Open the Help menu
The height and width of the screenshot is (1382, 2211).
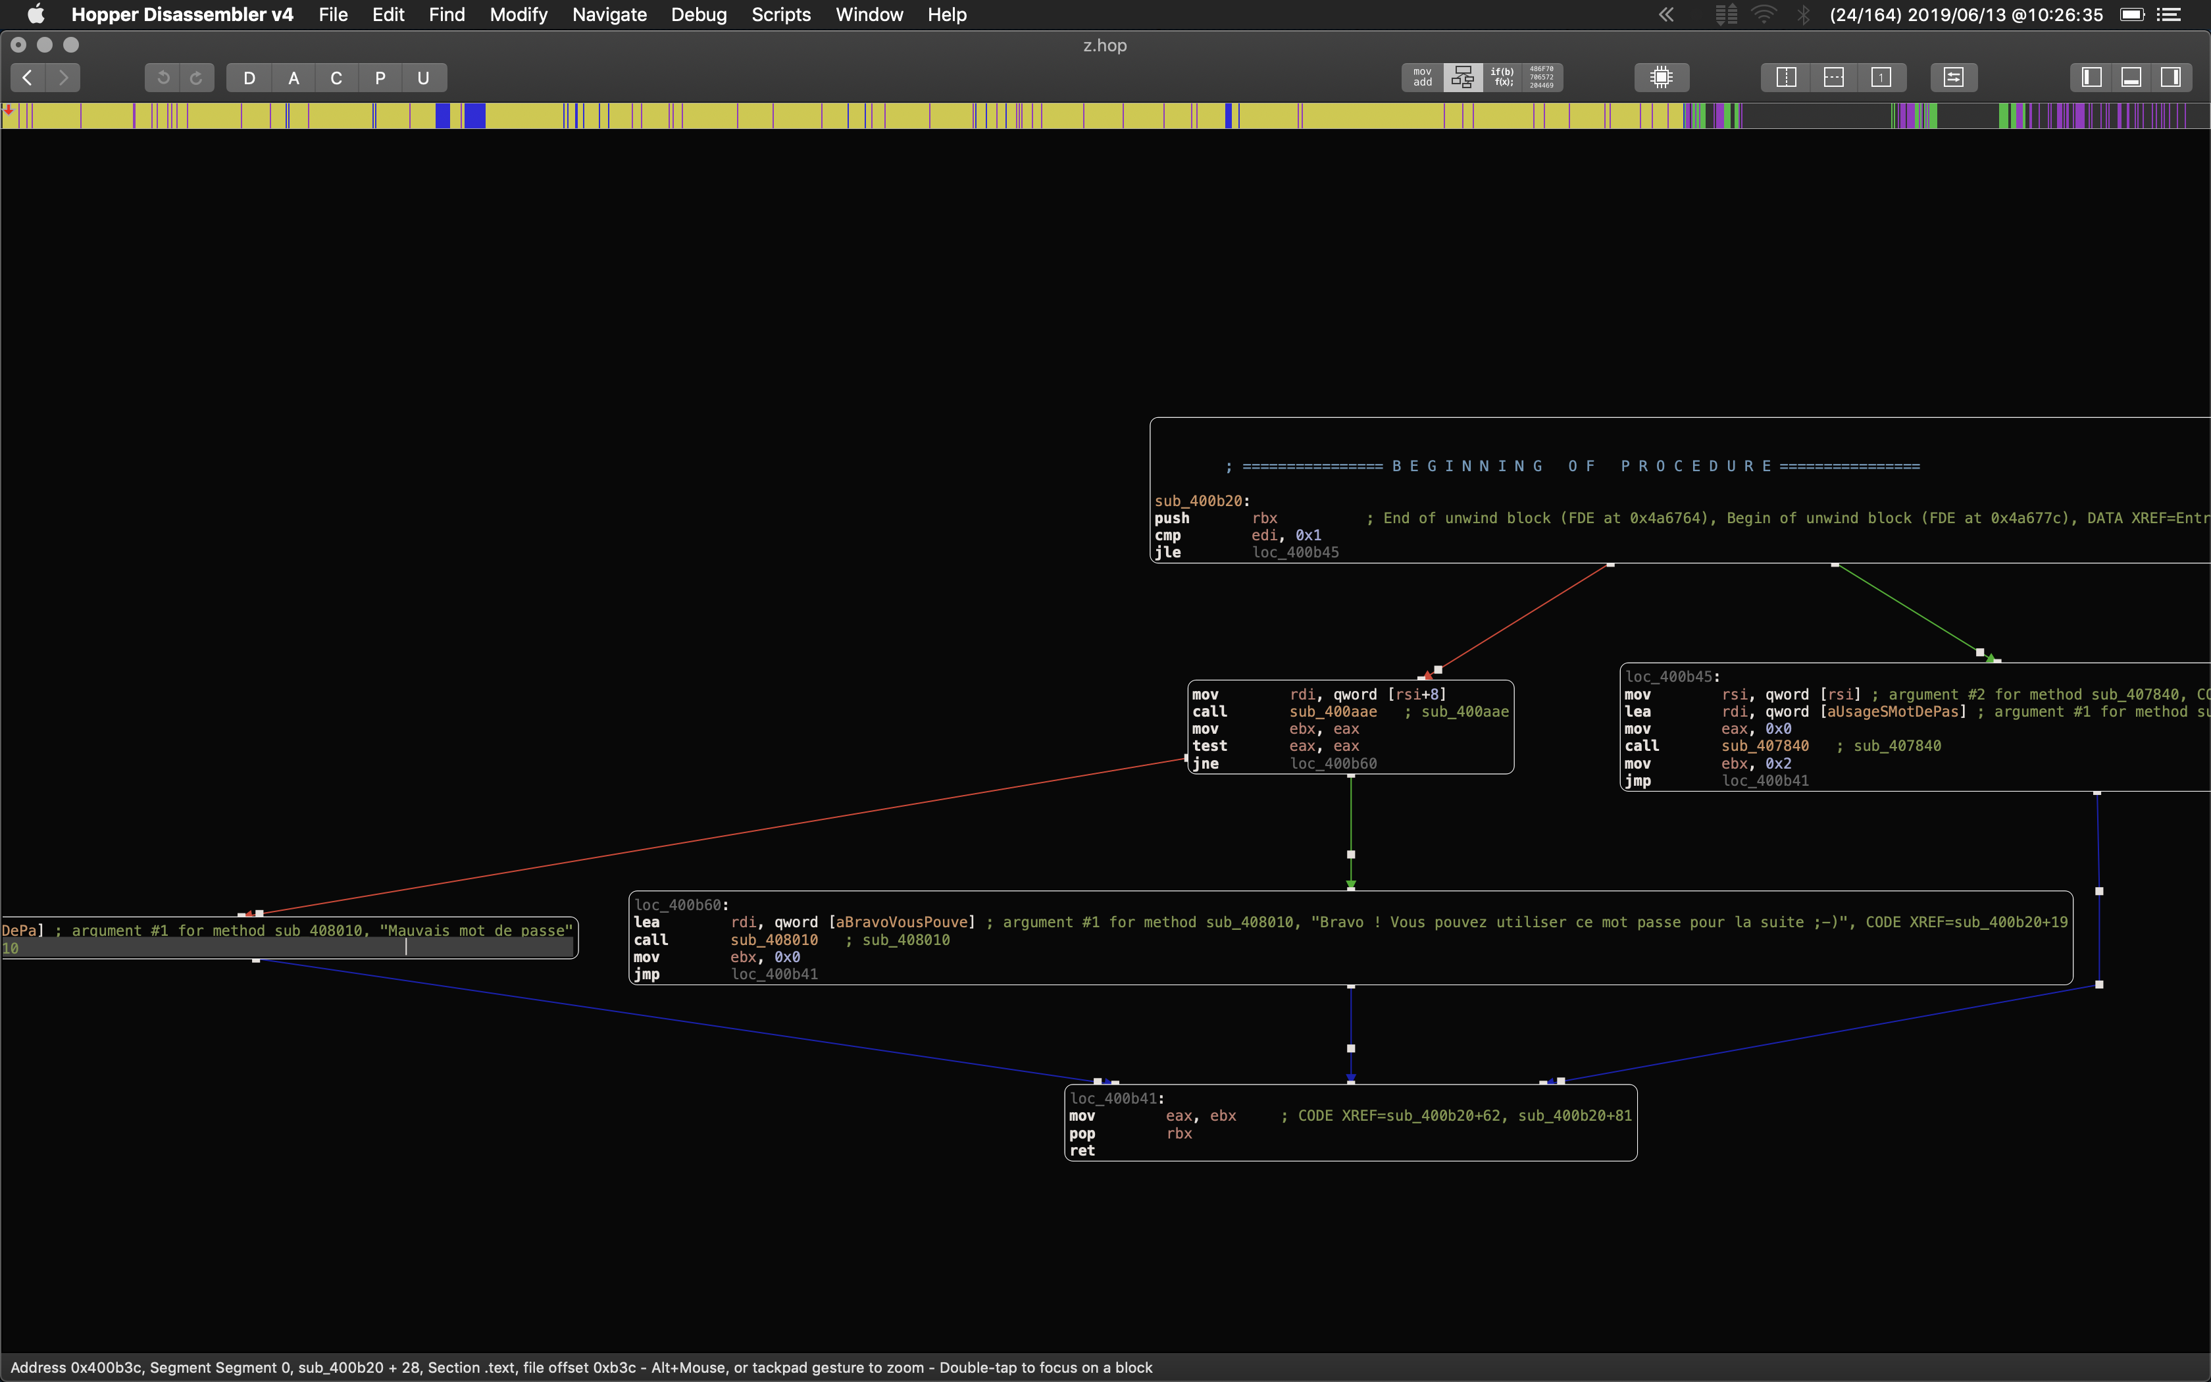pos(946,14)
